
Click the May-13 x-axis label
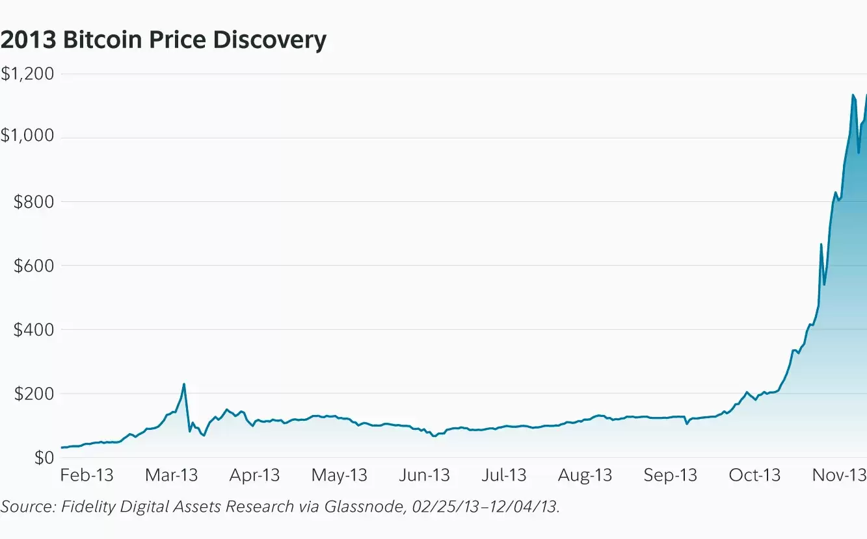[339, 475]
